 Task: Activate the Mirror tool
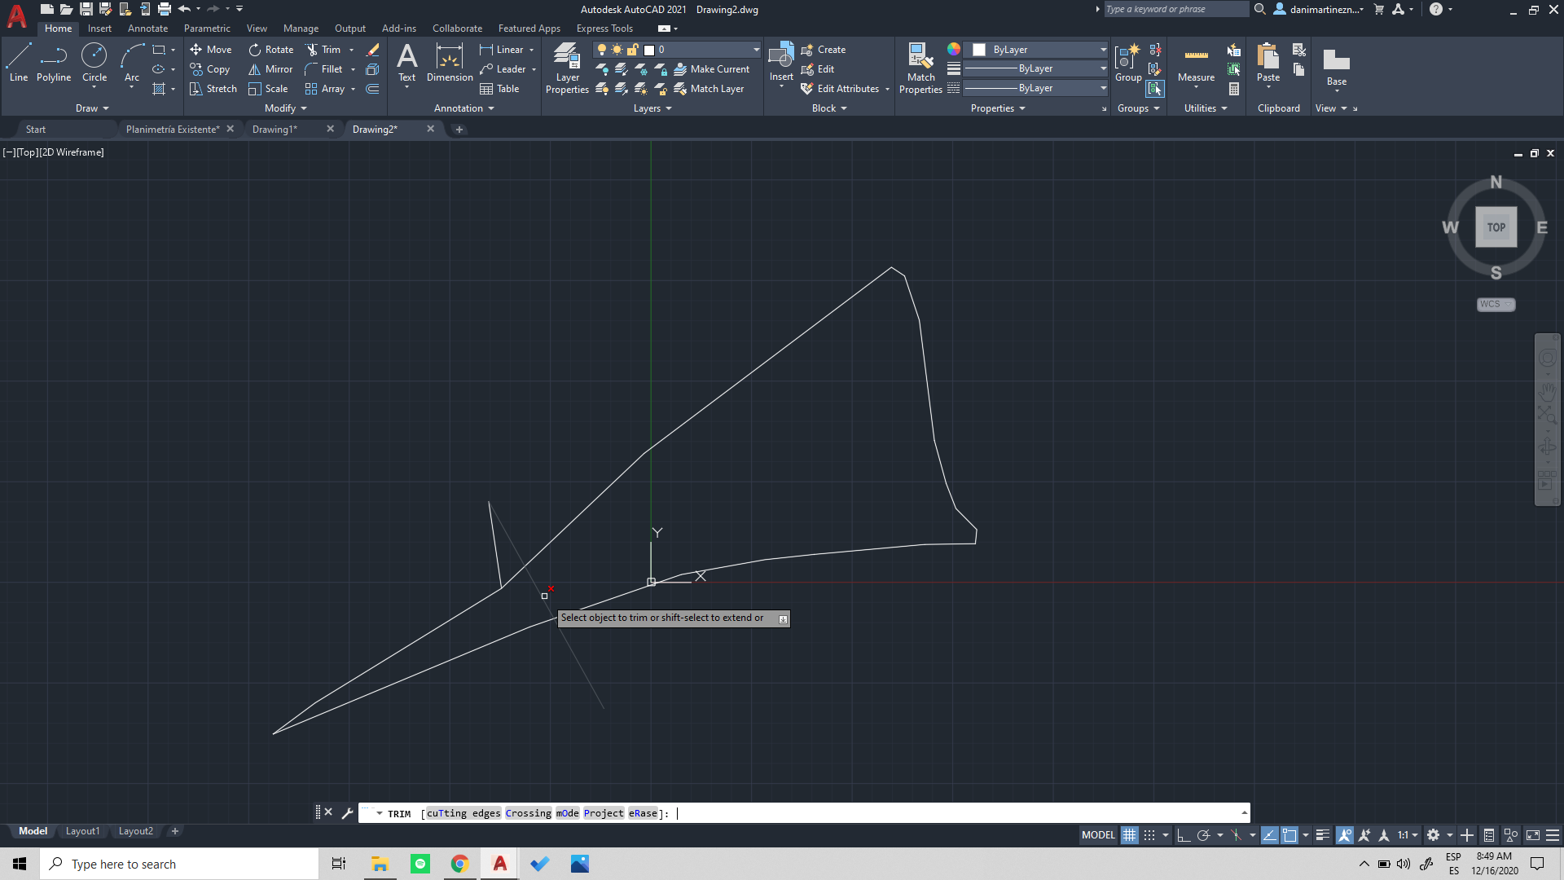(269, 69)
